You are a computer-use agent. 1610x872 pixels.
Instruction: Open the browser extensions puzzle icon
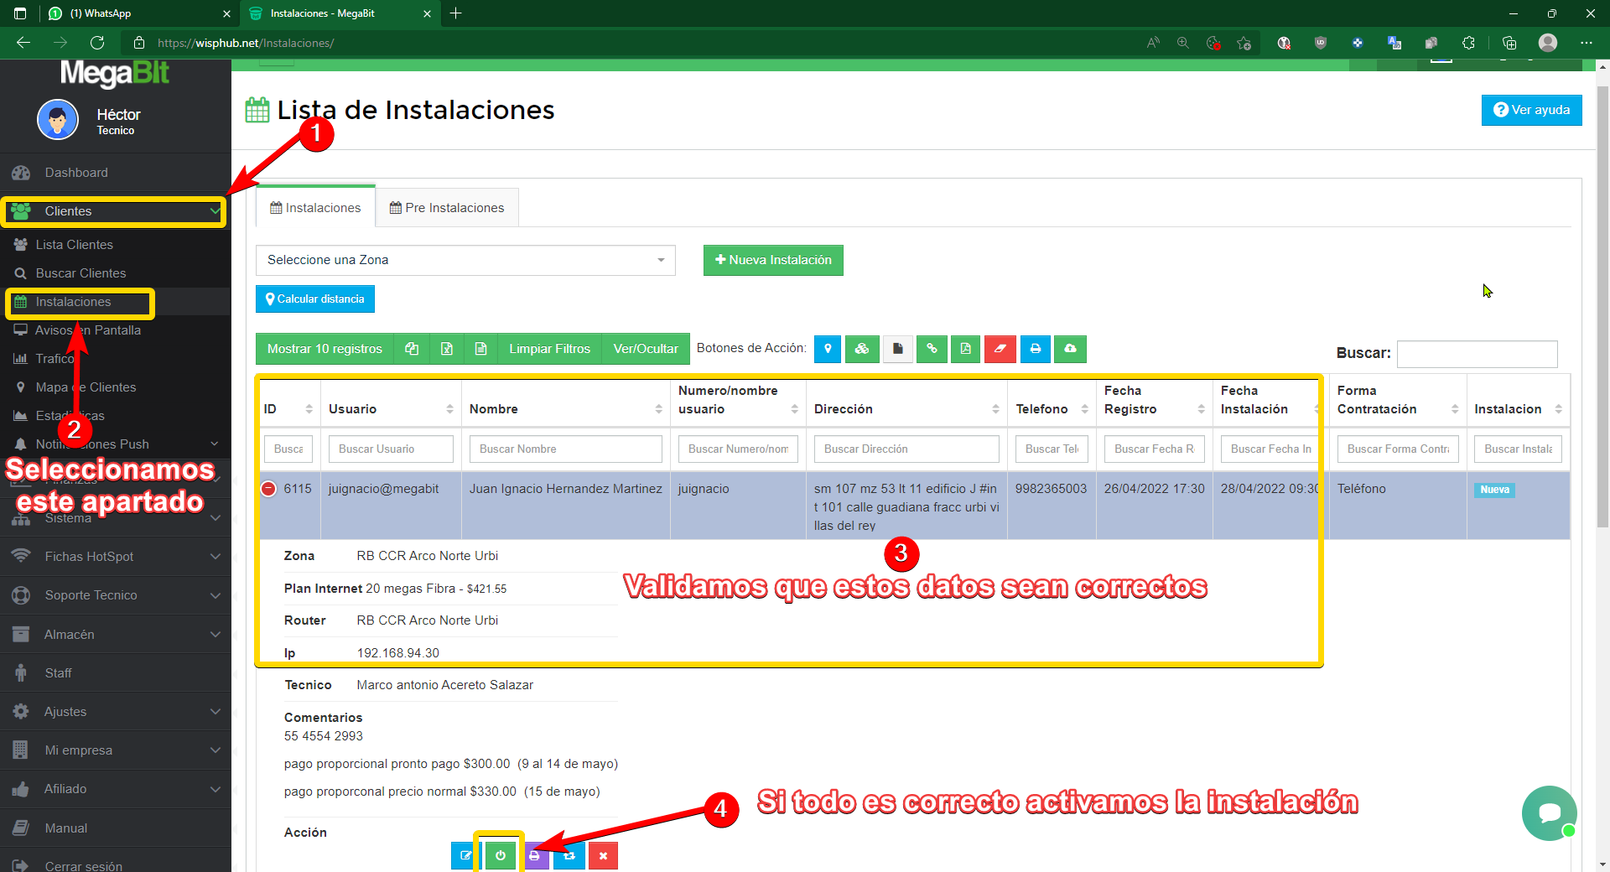[1468, 43]
